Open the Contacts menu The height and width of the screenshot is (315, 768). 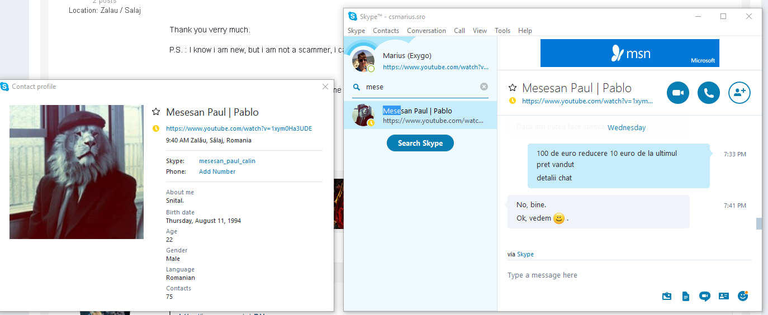[x=386, y=31]
